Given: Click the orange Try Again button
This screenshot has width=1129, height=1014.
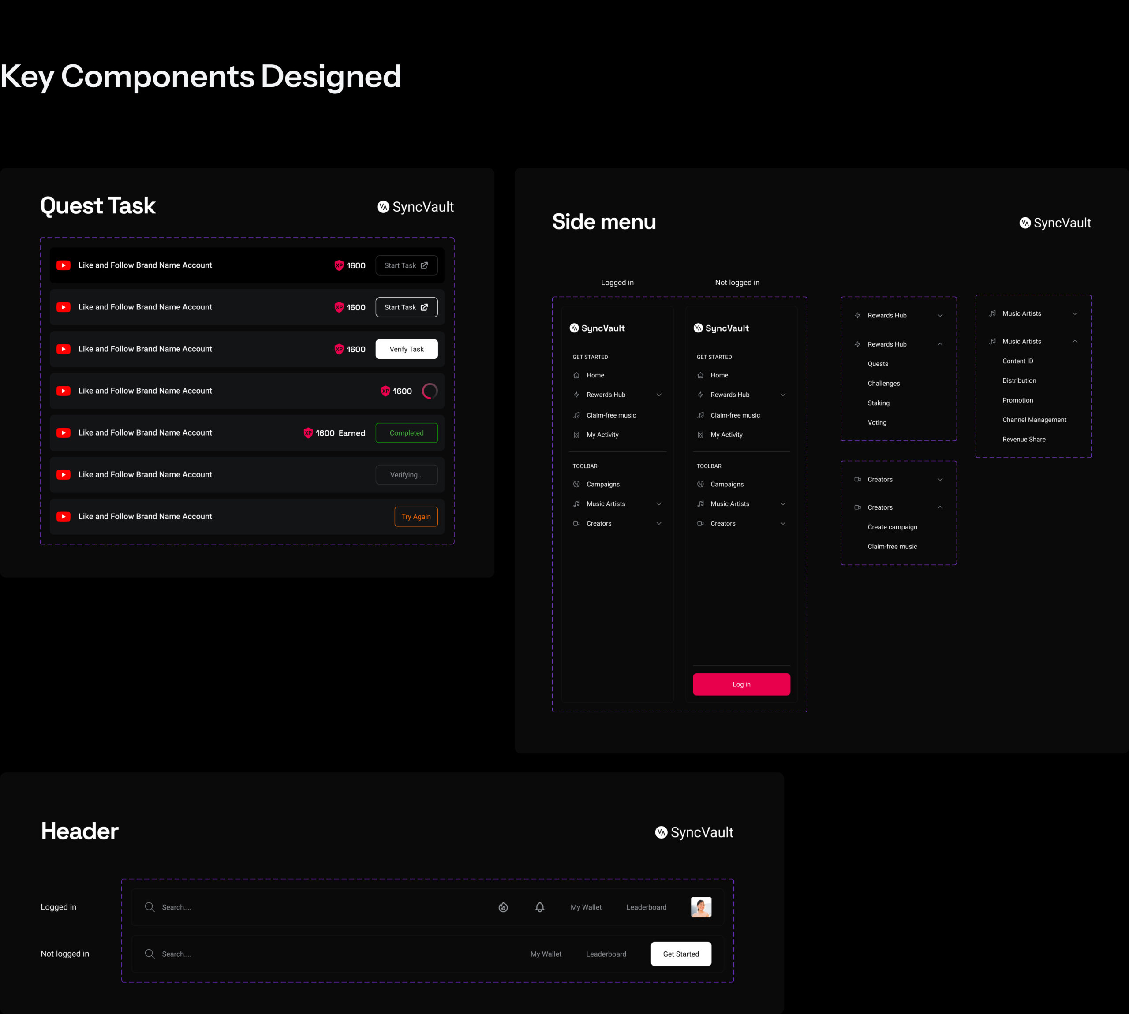Looking at the screenshot, I should coord(416,516).
